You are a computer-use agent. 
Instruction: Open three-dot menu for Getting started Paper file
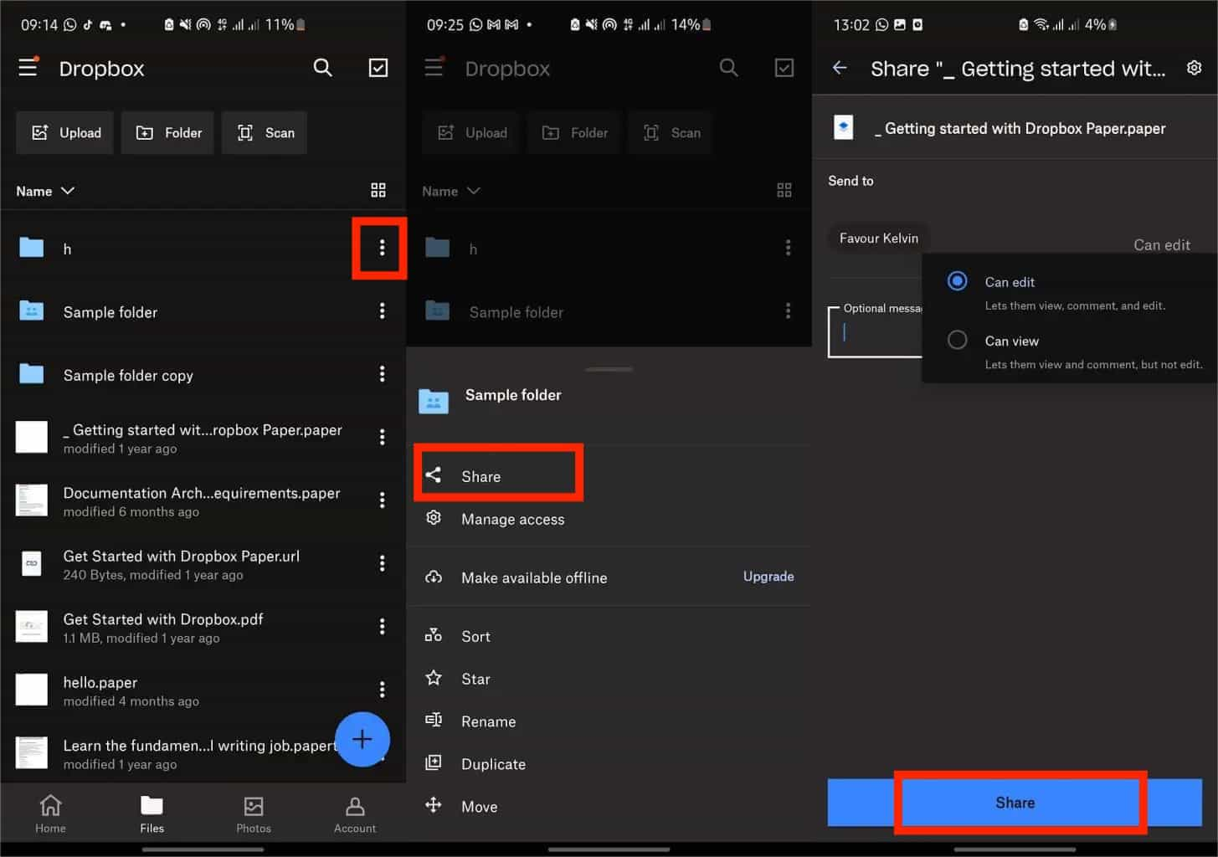(382, 437)
